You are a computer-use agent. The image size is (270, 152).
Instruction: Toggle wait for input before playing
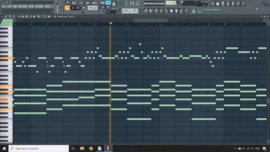tap(74, 3)
